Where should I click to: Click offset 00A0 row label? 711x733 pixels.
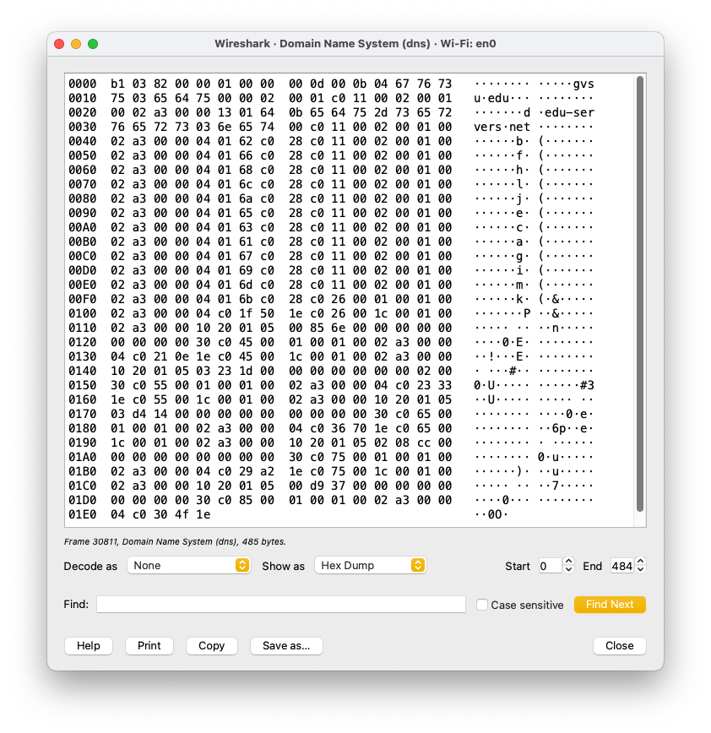(x=83, y=228)
